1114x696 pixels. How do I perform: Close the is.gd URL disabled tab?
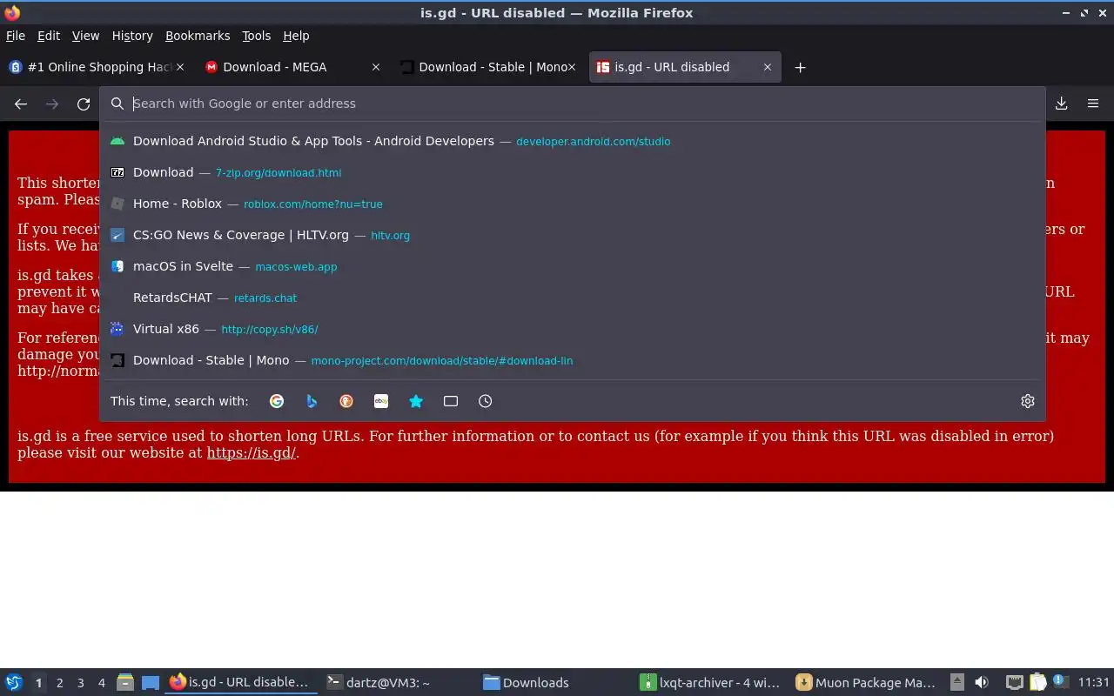coord(768,67)
